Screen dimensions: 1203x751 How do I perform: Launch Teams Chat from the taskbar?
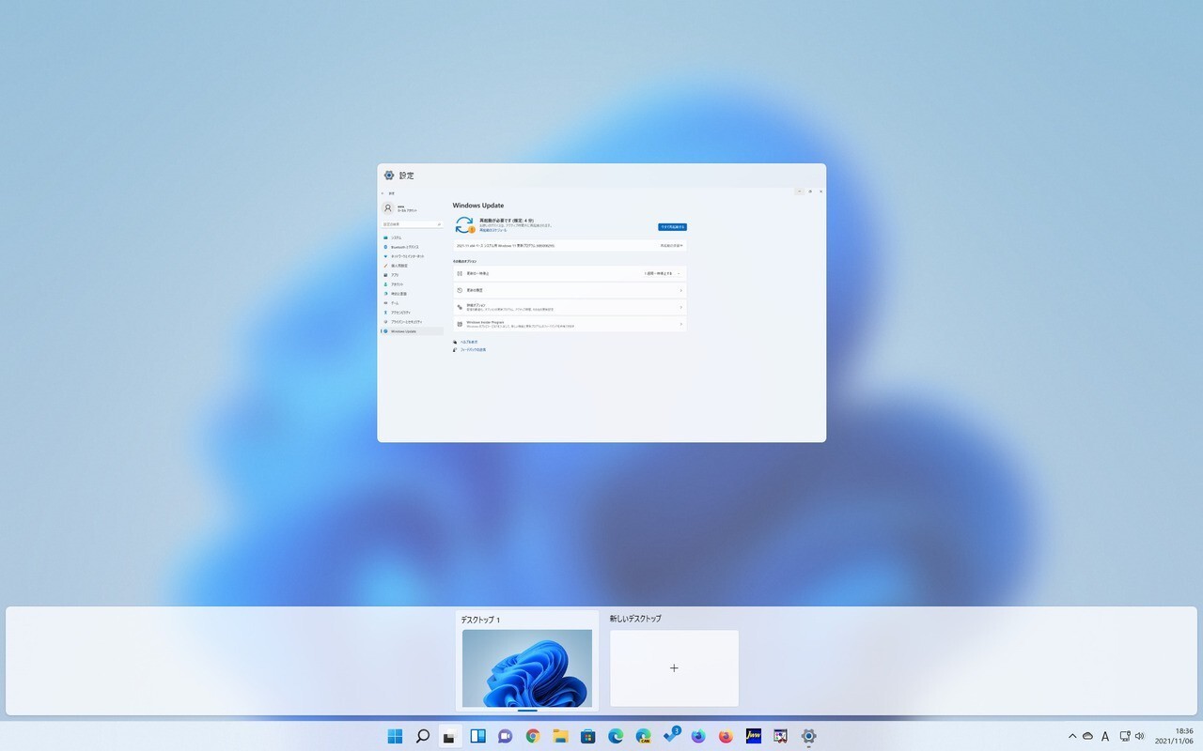[x=505, y=736]
